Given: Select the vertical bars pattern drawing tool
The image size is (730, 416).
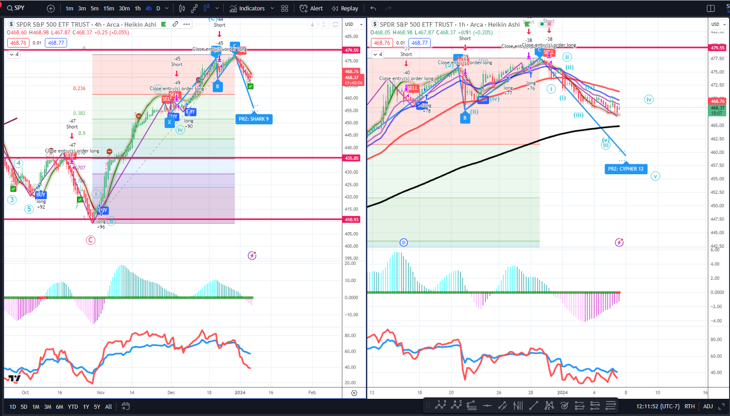Looking at the screenshot, I should click(518, 406).
